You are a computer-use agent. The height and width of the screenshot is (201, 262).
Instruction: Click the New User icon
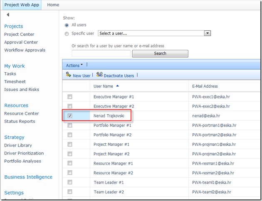[x=69, y=75]
